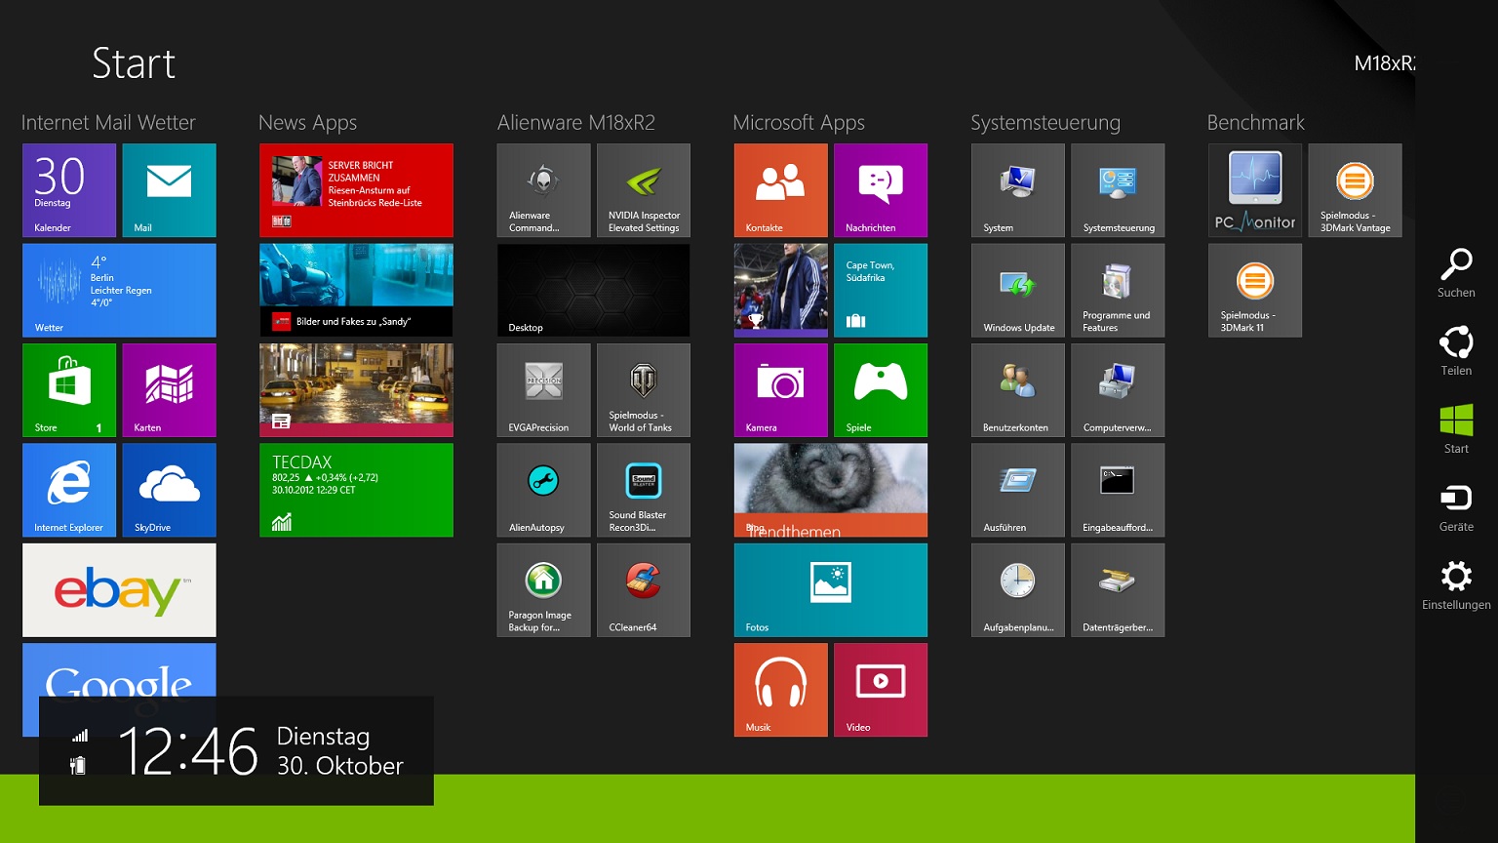Image resolution: width=1498 pixels, height=843 pixels.
Task: Open Eingabeaufforderung command prompt tile
Action: [x=1117, y=490]
